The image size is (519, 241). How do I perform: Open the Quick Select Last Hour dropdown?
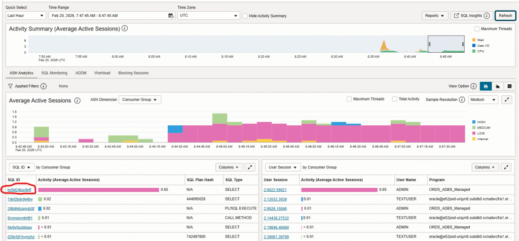25,16
